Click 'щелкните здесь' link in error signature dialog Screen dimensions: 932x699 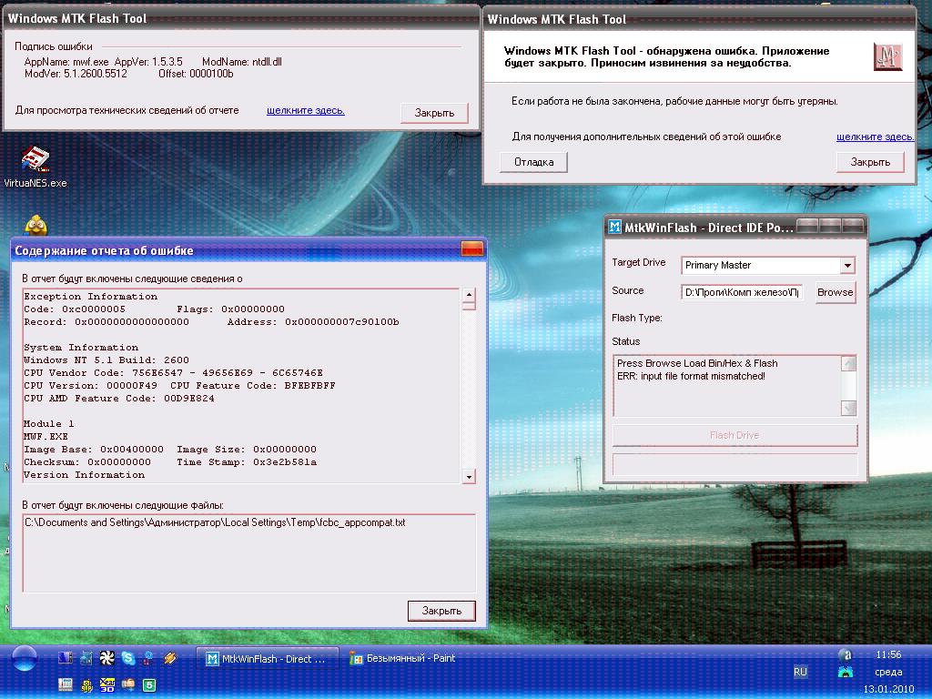click(x=305, y=110)
